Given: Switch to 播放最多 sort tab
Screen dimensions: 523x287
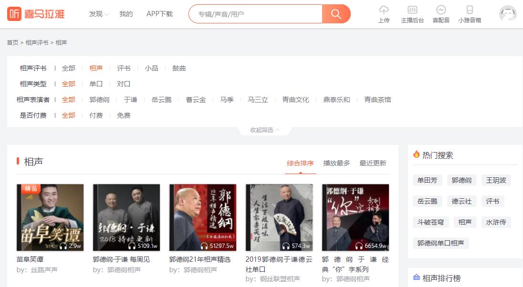Looking at the screenshot, I should pyautogui.click(x=336, y=163).
